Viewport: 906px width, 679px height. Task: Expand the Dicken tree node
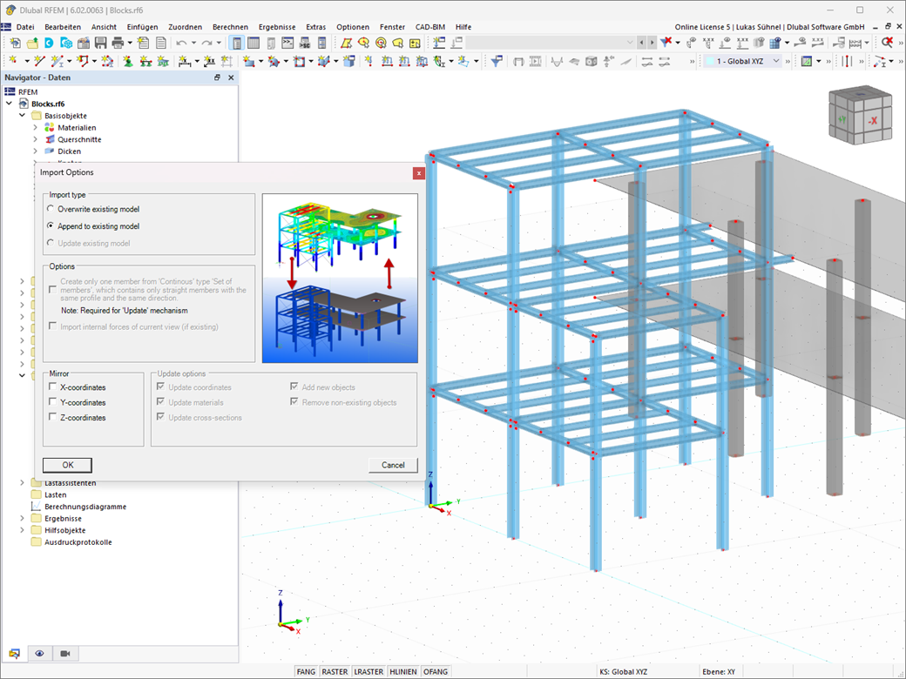35,151
